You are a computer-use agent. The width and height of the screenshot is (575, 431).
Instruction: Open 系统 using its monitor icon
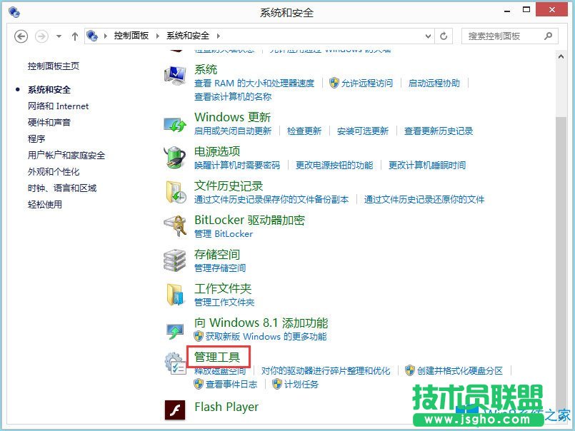pos(175,75)
